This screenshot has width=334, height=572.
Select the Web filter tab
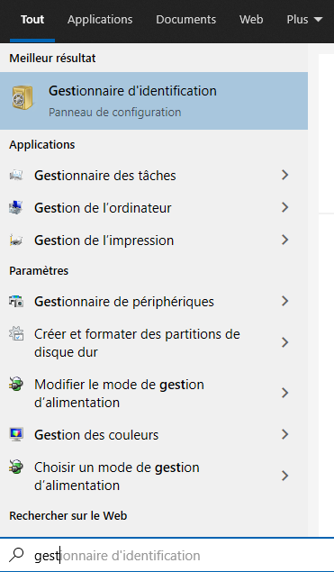click(251, 19)
